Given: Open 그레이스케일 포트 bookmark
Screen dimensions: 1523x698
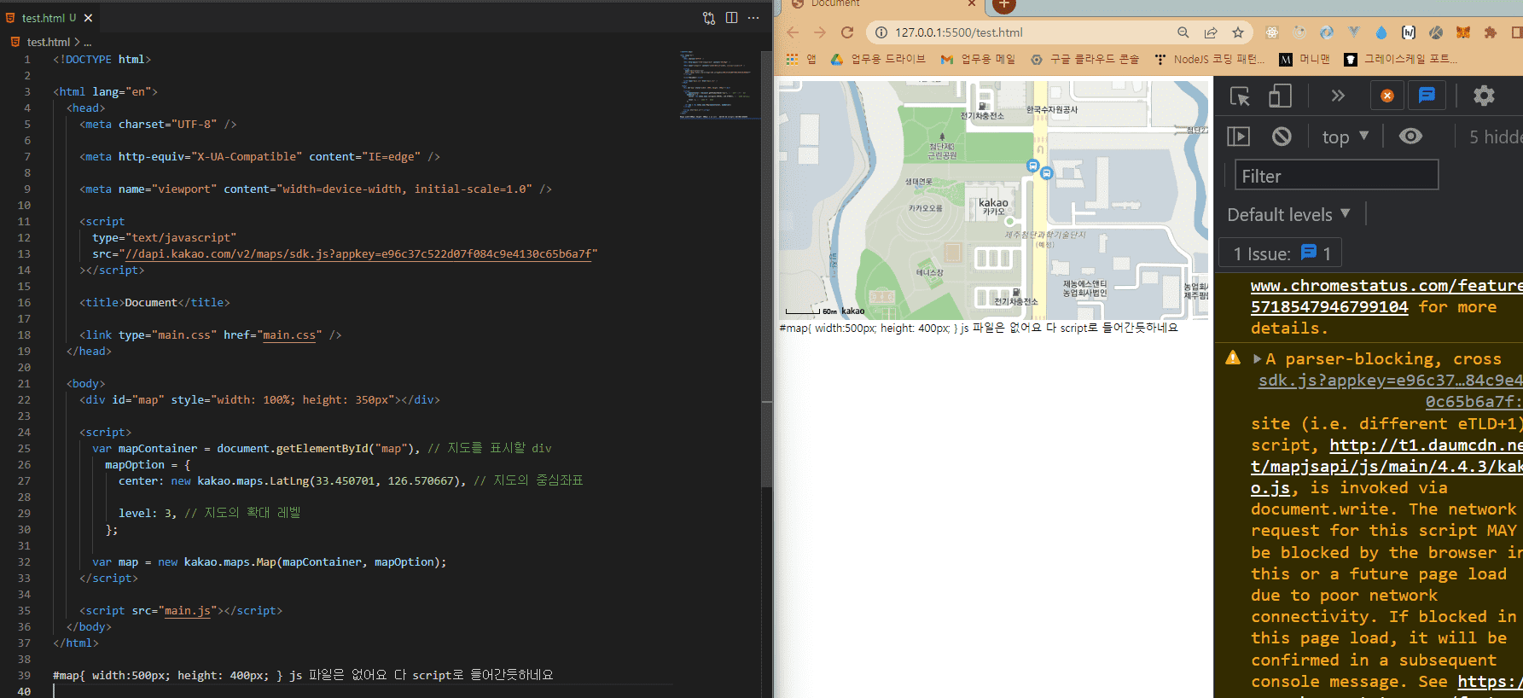Looking at the screenshot, I should (x=1400, y=59).
